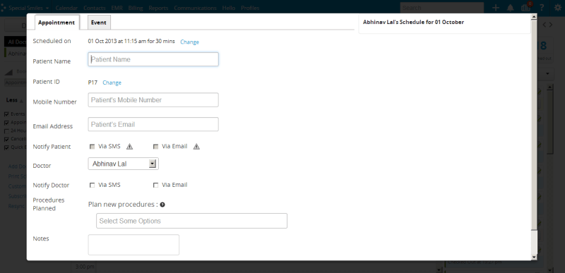Open the fax/messages icon with red badge
The height and width of the screenshot is (273, 565).
pos(525,7)
